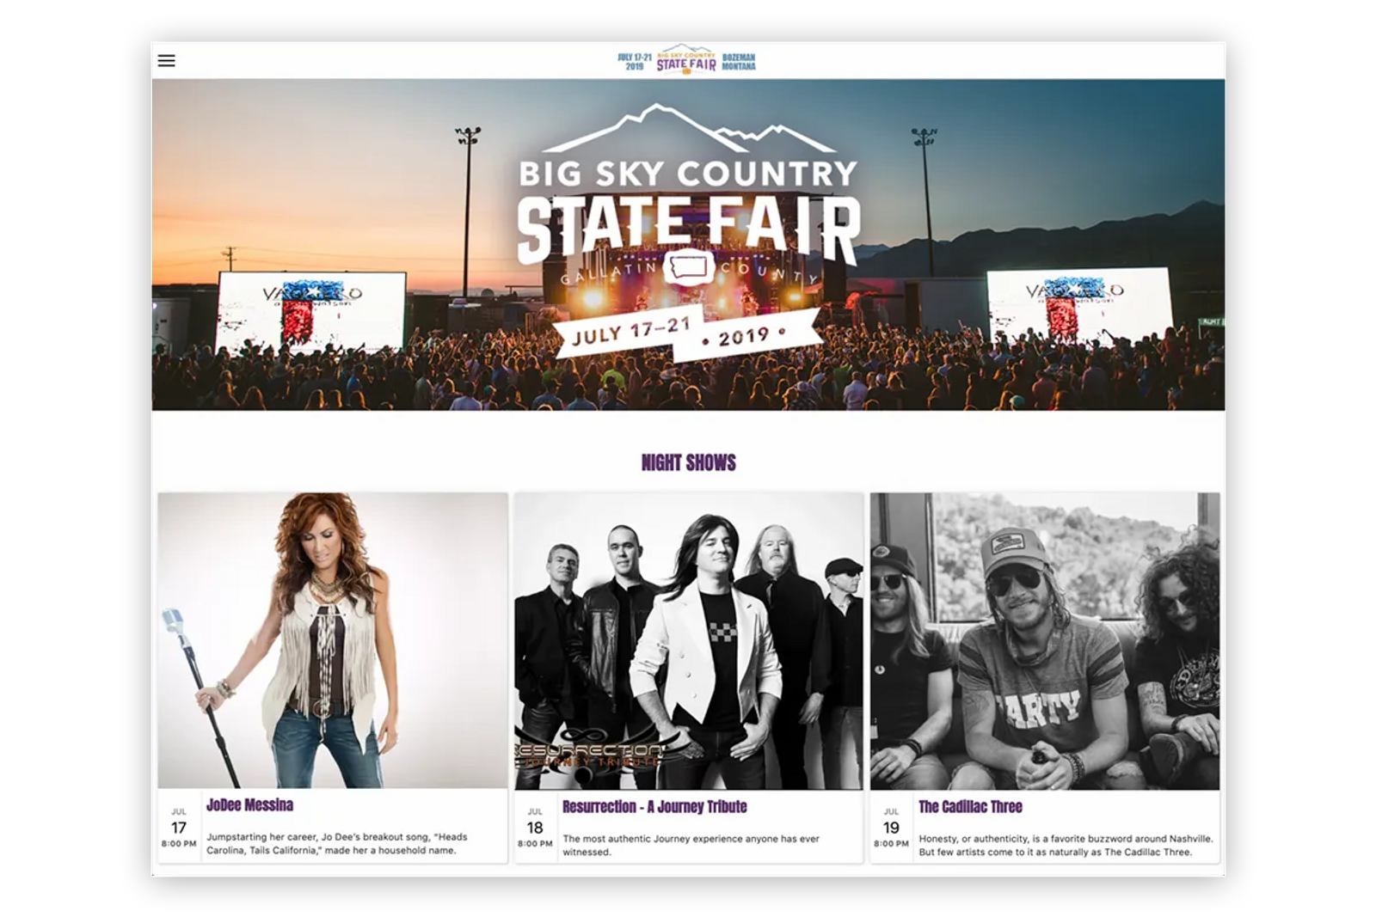Click Resurrection - A Journey Tribute title
The height and width of the screenshot is (917, 1376).
tap(654, 807)
